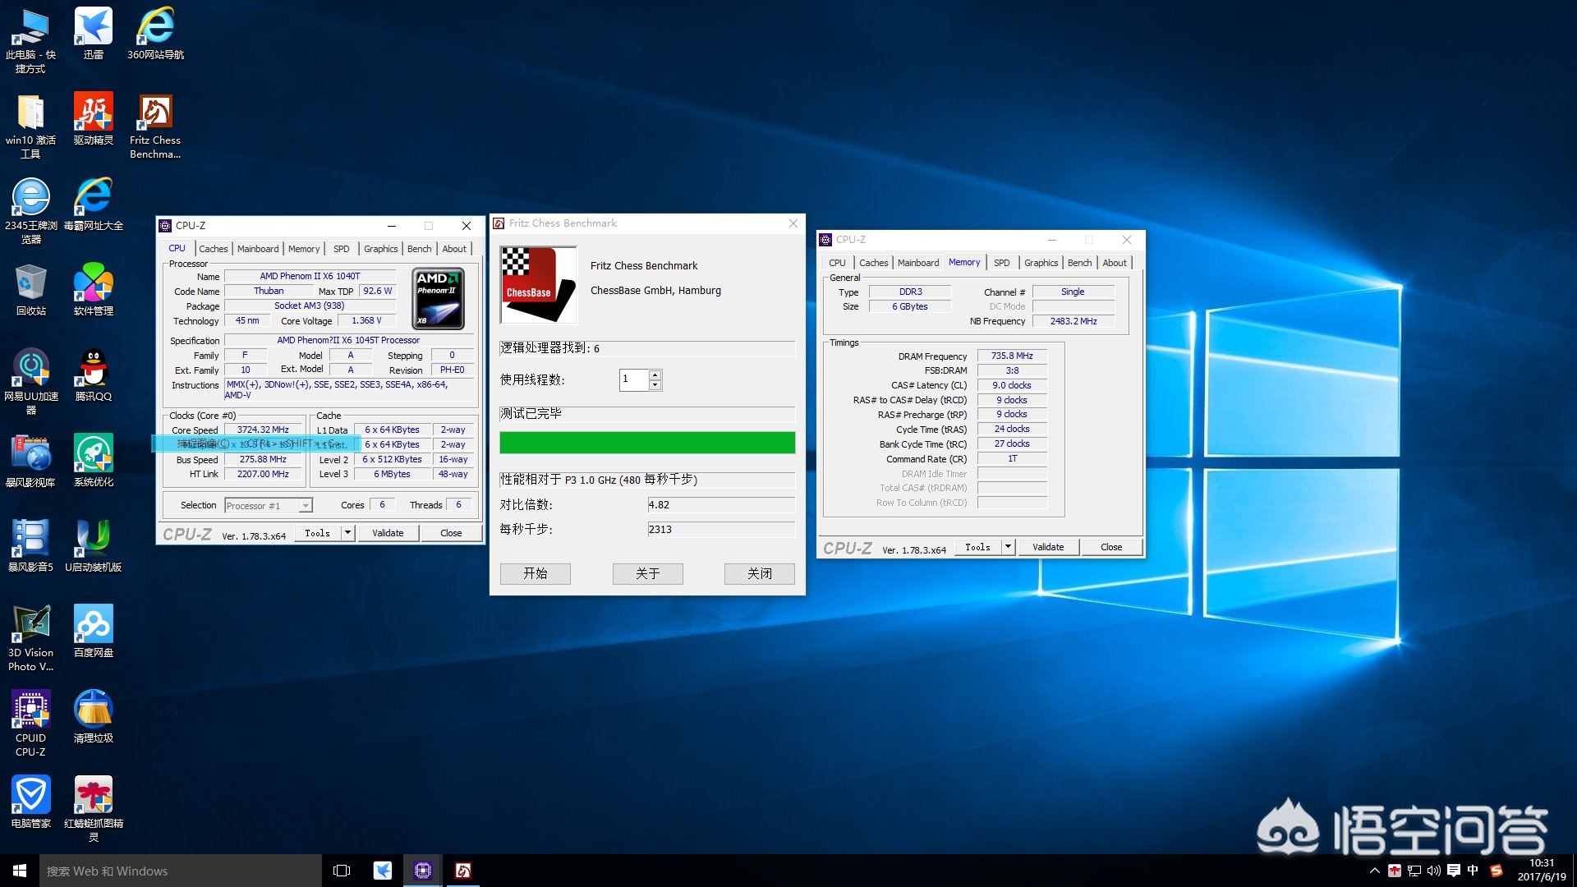Click the AMD Phenom II logo image
This screenshot has height=887, width=1577.
[x=439, y=299]
